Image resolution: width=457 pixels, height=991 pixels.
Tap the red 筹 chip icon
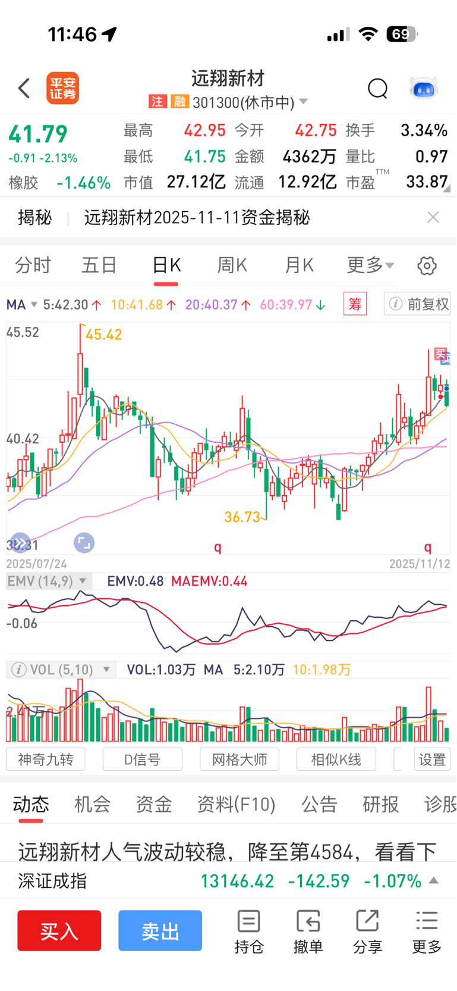point(355,304)
